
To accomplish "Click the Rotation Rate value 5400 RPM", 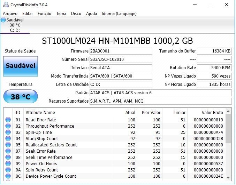I will pyautogui.click(x=214, y=68).
